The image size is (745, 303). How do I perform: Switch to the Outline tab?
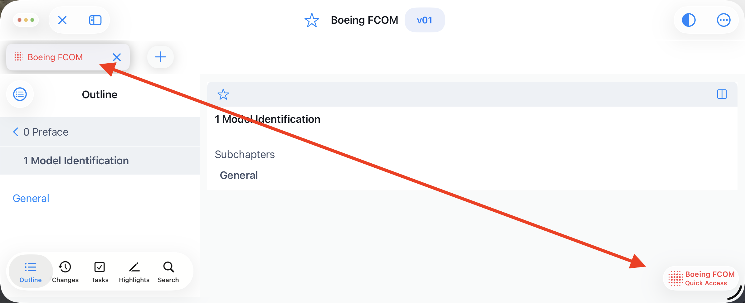pyautogui.click(x=31, y=272)
